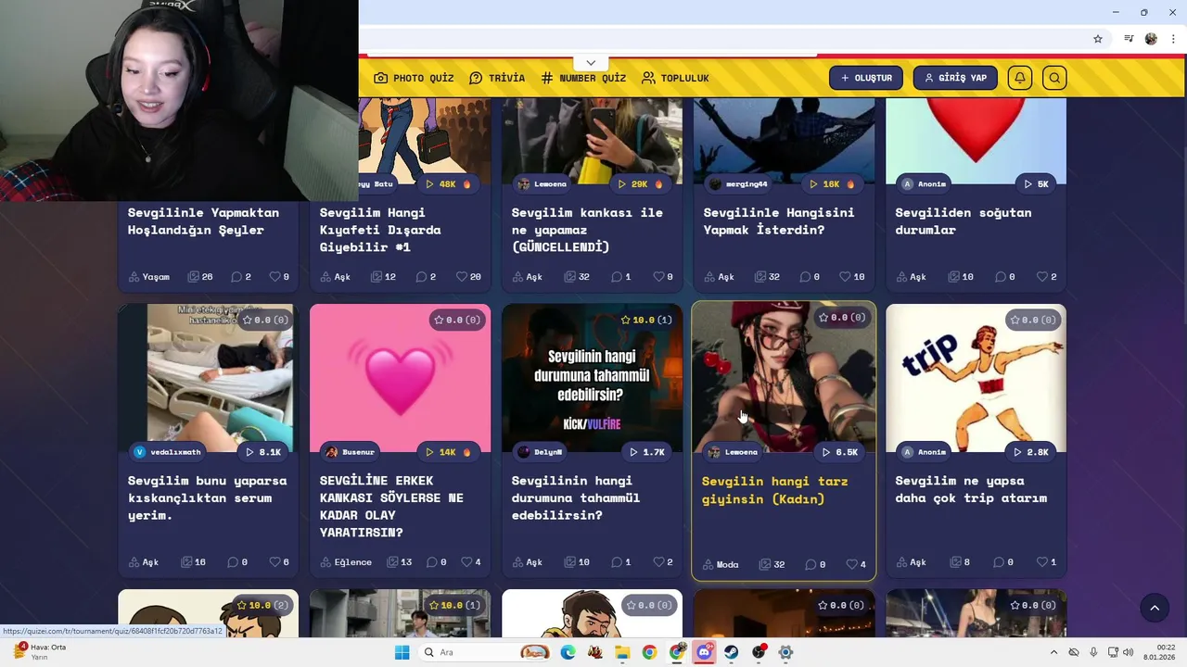The image size is (1187, 667).
Task: Click the trip cartoon quiz thumbnail
Action: 976,380
